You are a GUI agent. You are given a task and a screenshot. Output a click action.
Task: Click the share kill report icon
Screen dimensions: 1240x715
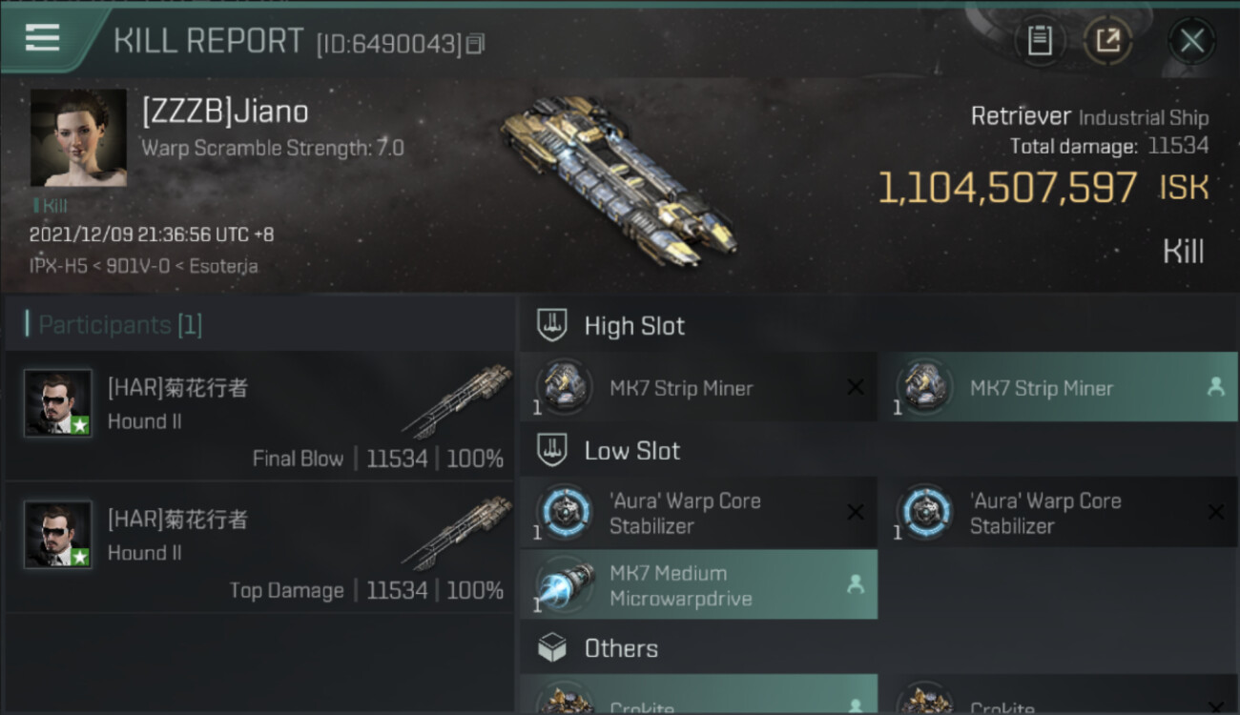point(1107,41)
